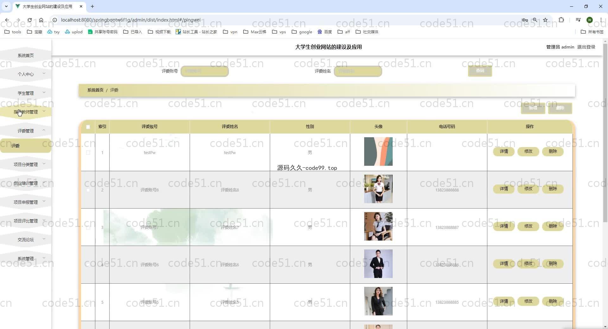Select the 评委 submenu item
608x329 pixels.
[26, 146]
